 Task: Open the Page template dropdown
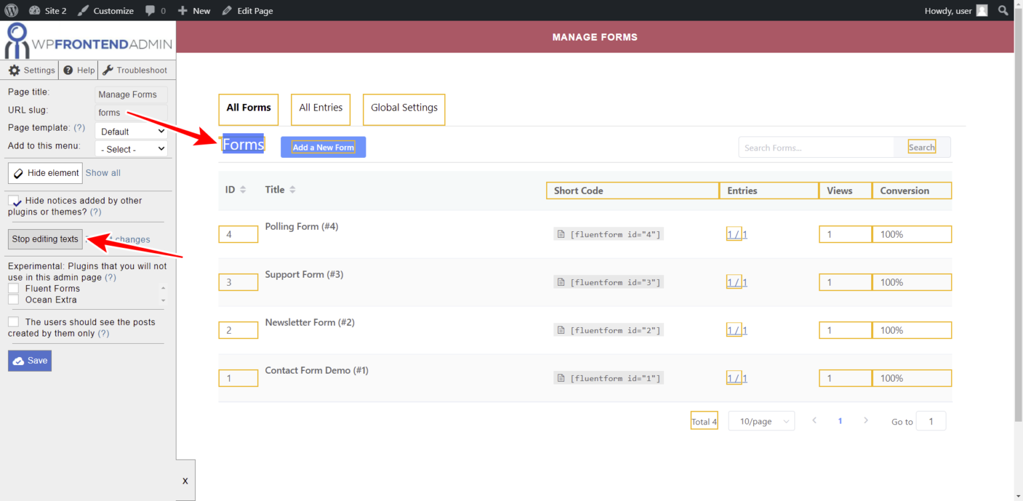tap(131, 131)
